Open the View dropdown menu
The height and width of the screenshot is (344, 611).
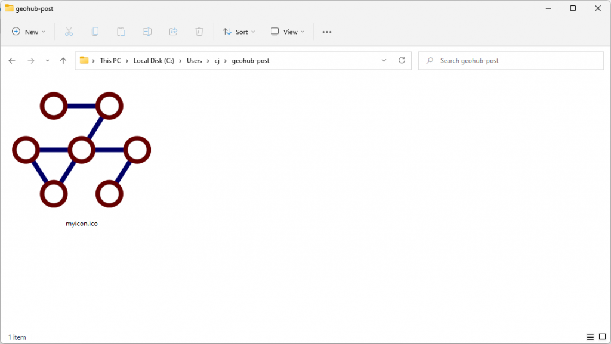click(288, 32)
